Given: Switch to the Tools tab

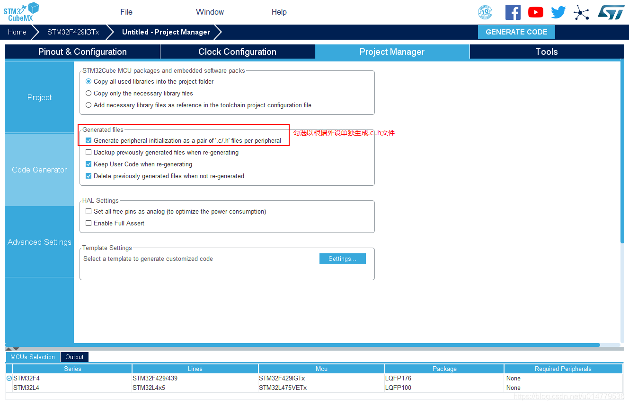Looking at the screenshot, I should (x=547, y=52).
